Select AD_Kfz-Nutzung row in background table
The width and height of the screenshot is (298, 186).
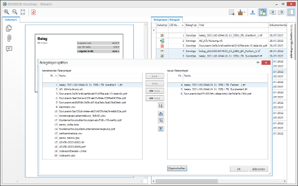[222, 41]
